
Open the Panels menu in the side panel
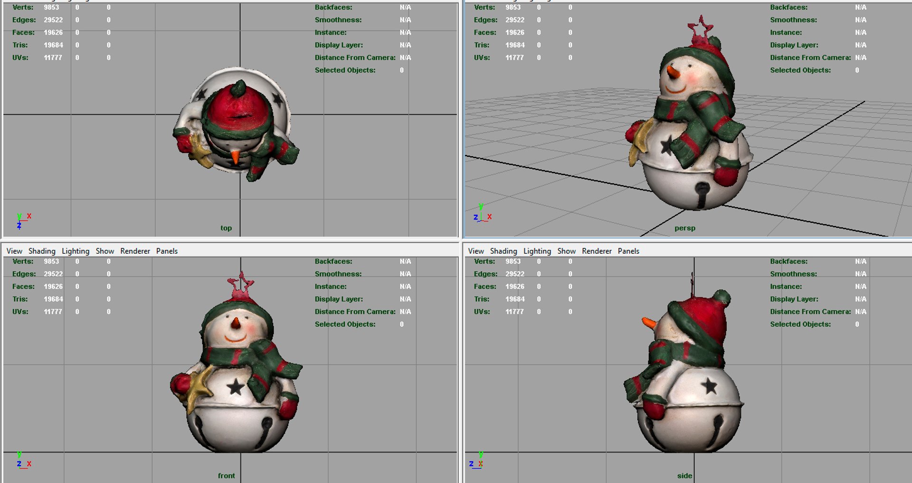(628, 251)
